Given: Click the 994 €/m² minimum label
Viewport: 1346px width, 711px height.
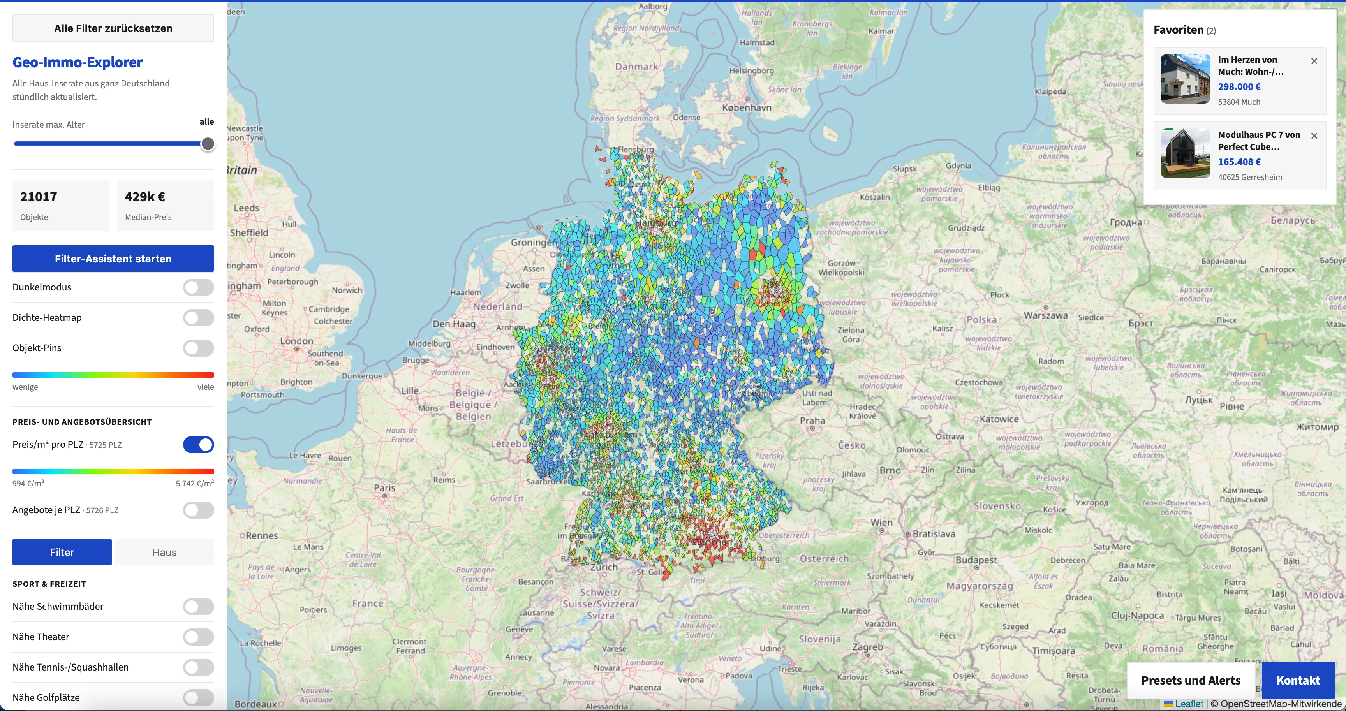Looking at the screenshot, I should [28, 483].
